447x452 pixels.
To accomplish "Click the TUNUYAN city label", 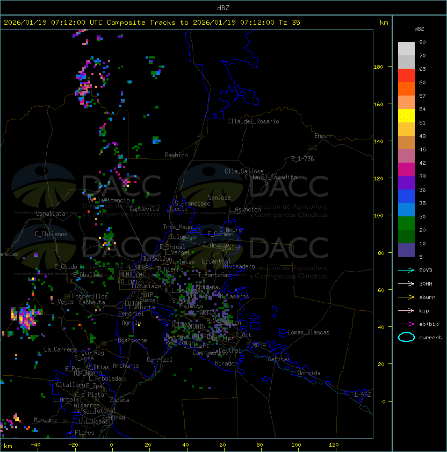I will (x=114, y=418).
